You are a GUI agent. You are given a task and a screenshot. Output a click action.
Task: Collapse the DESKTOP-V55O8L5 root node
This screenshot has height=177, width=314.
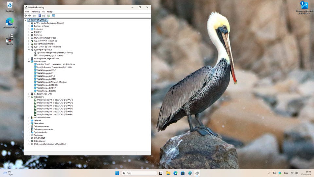click(x=26, y=20)
